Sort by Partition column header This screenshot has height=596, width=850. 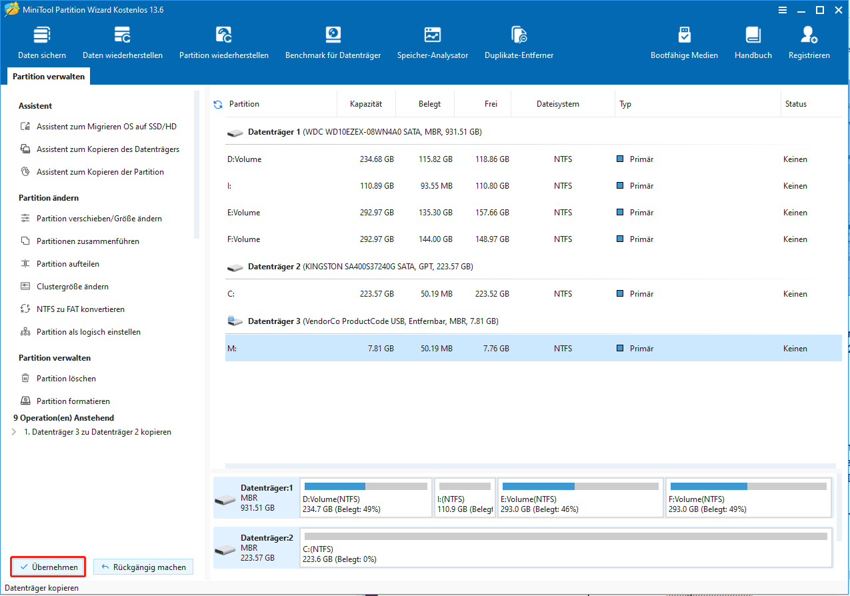click(x=244, y=104)
